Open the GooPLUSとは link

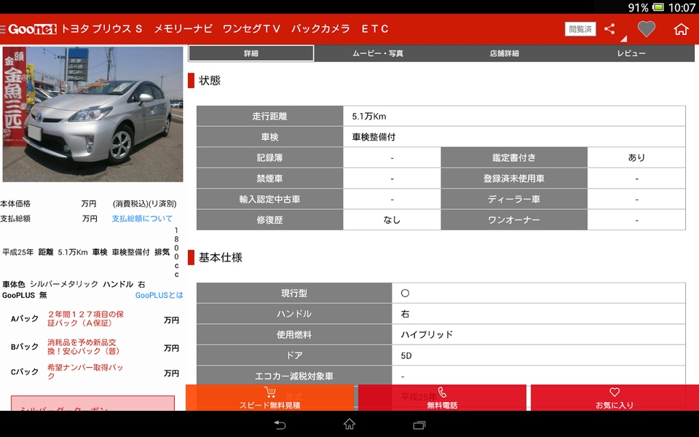coord(159,295)
